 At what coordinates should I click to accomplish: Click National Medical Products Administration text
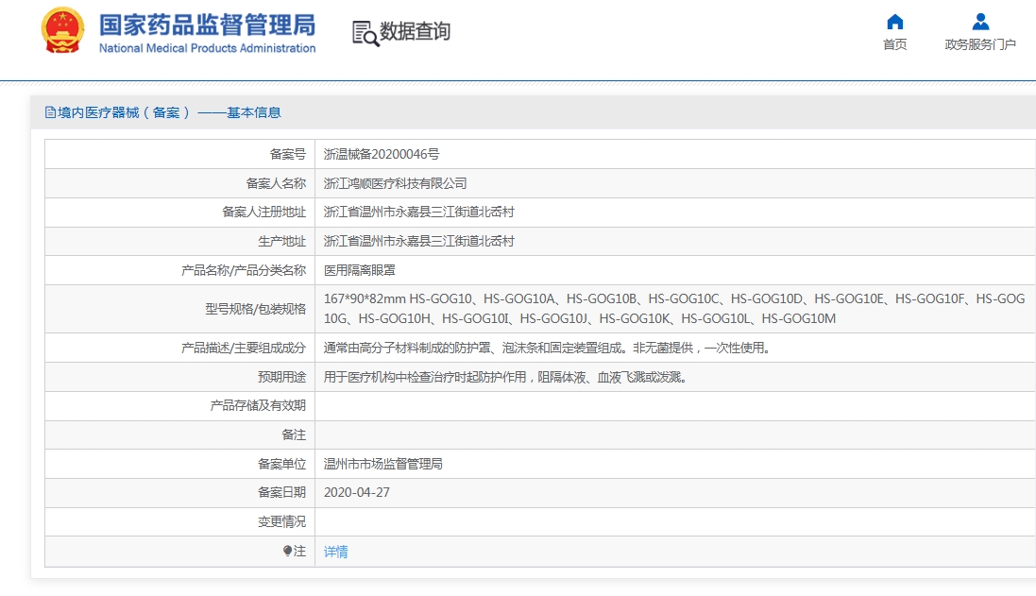(x=207, y=48)
